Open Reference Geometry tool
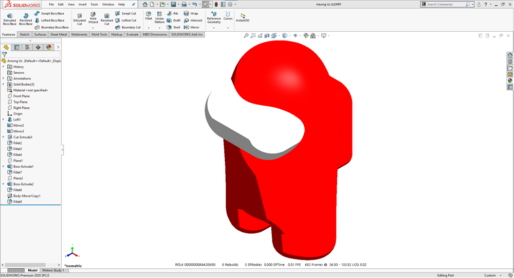This screenshot has height=278, width=514. click(214, 17)
